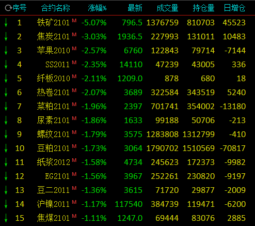Click daily position change 45523
The image size is (255, 226).
pos(234,23)
